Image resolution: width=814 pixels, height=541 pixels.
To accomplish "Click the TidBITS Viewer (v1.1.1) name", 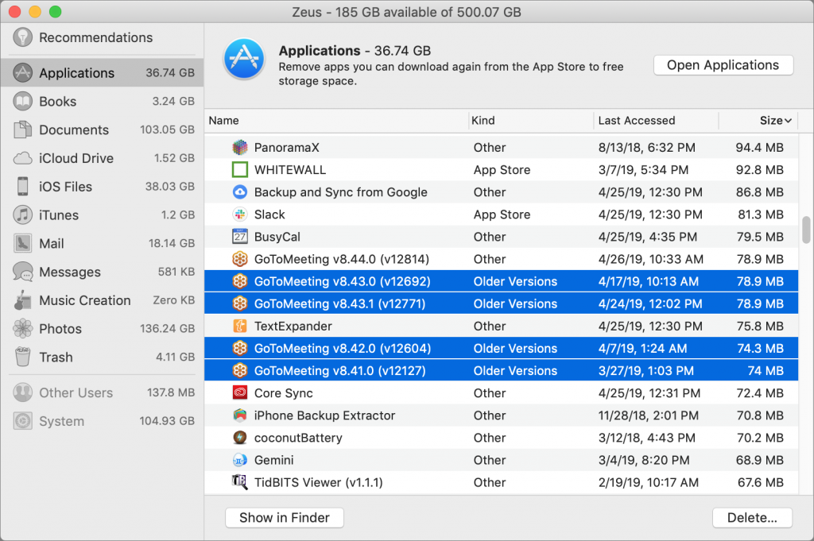I will coord(318,482).
